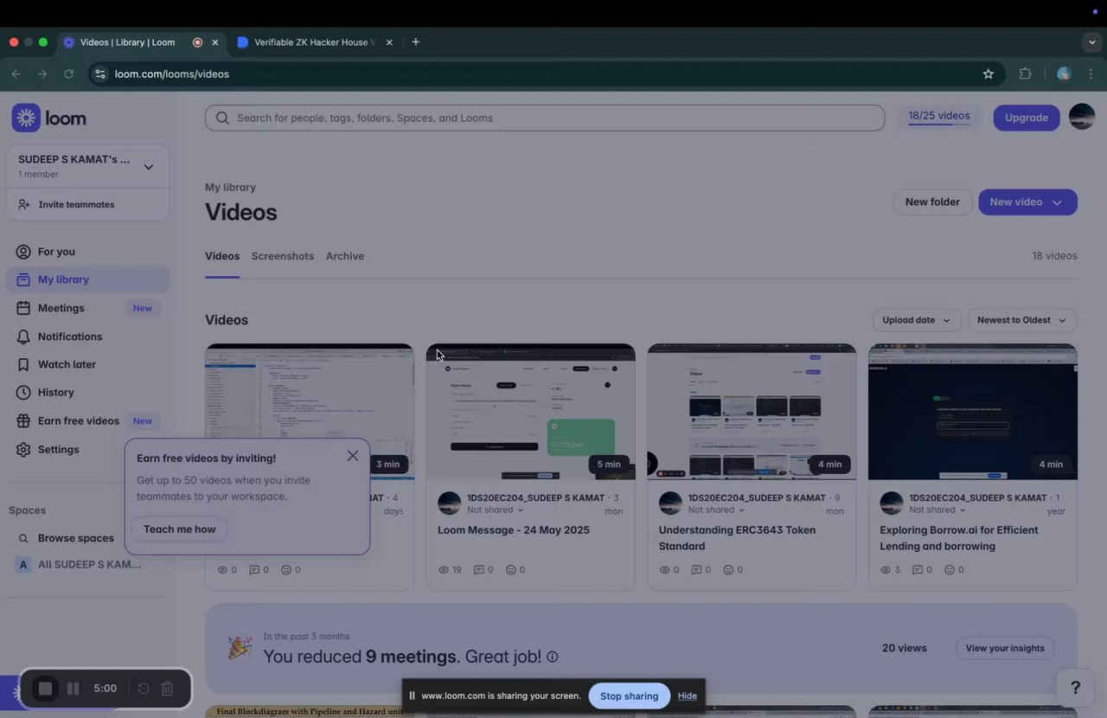1107x718 pixels.
Task: Bookmark this page with the star icon
Action: pyautogui.click(x=989, y=74)
